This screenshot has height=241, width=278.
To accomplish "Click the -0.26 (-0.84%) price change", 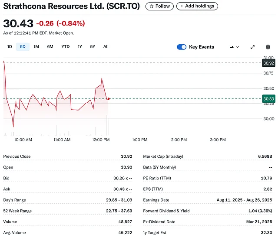I will point(60,23).
